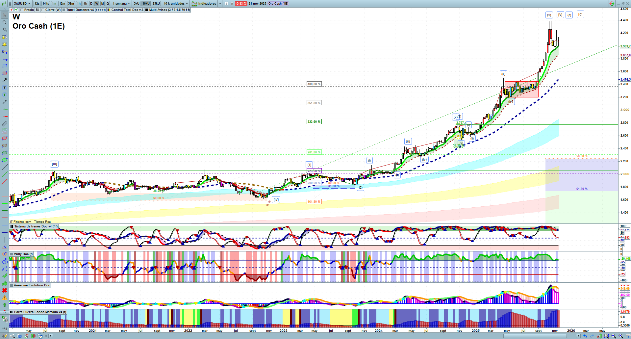Switch to the 4h timeframe
The image size is (631, 339).
tap(85, 4)
